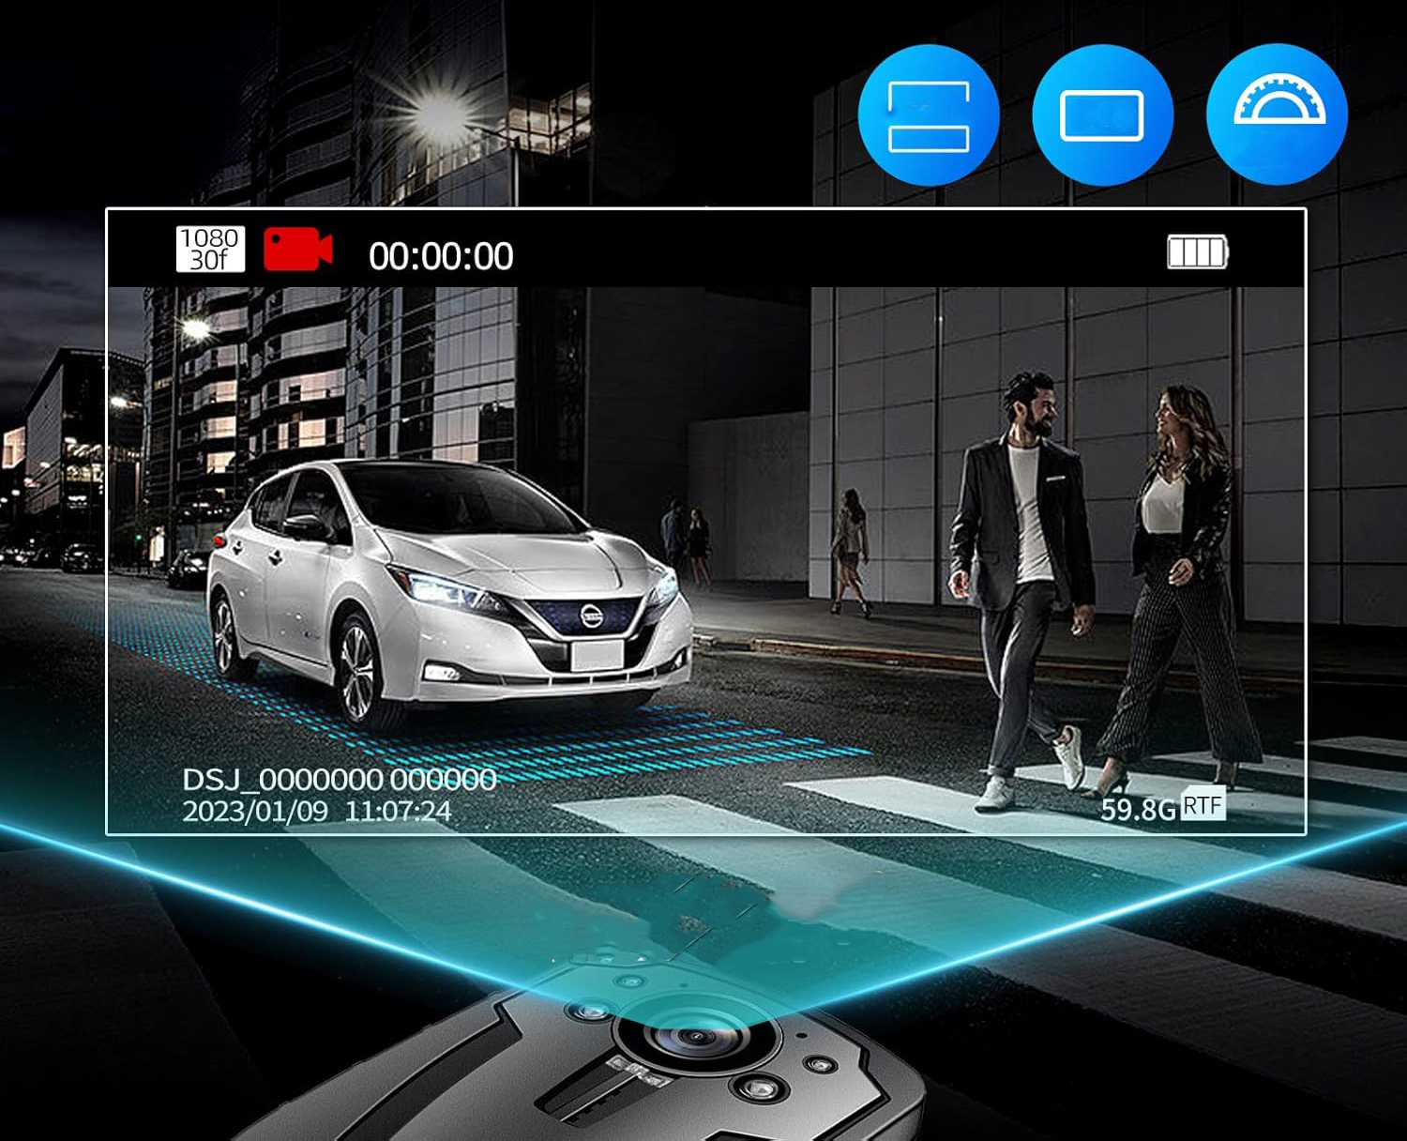Click the main camera lens at bottom
The image size is (1407, 1141).
click(x=695, y=1038)
